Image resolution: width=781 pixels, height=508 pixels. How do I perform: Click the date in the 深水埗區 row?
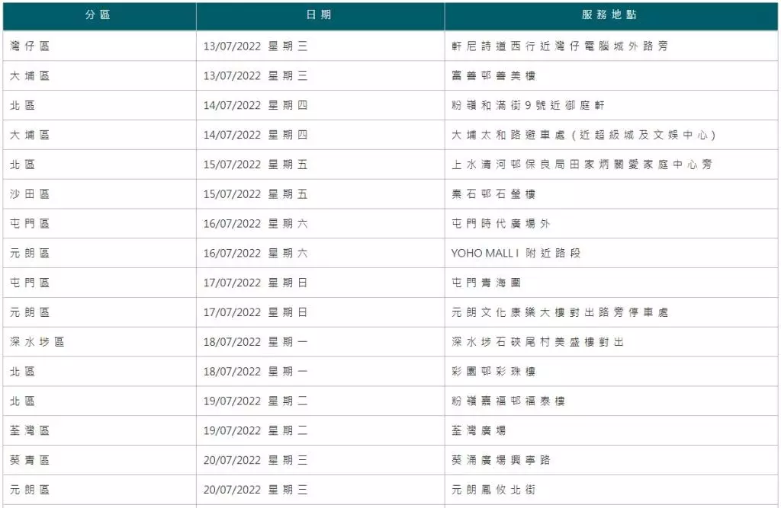[256, 342]
